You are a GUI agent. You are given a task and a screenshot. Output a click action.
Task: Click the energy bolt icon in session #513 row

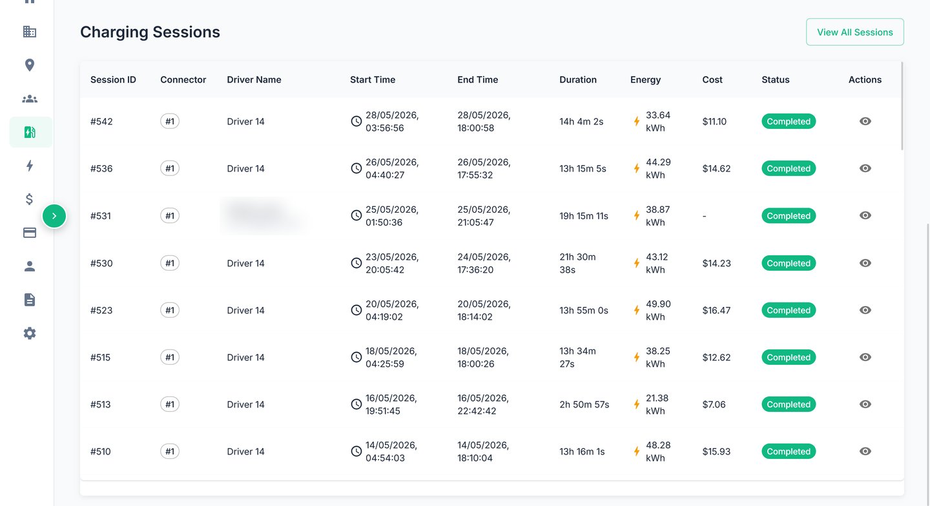(x=637, y=404)
